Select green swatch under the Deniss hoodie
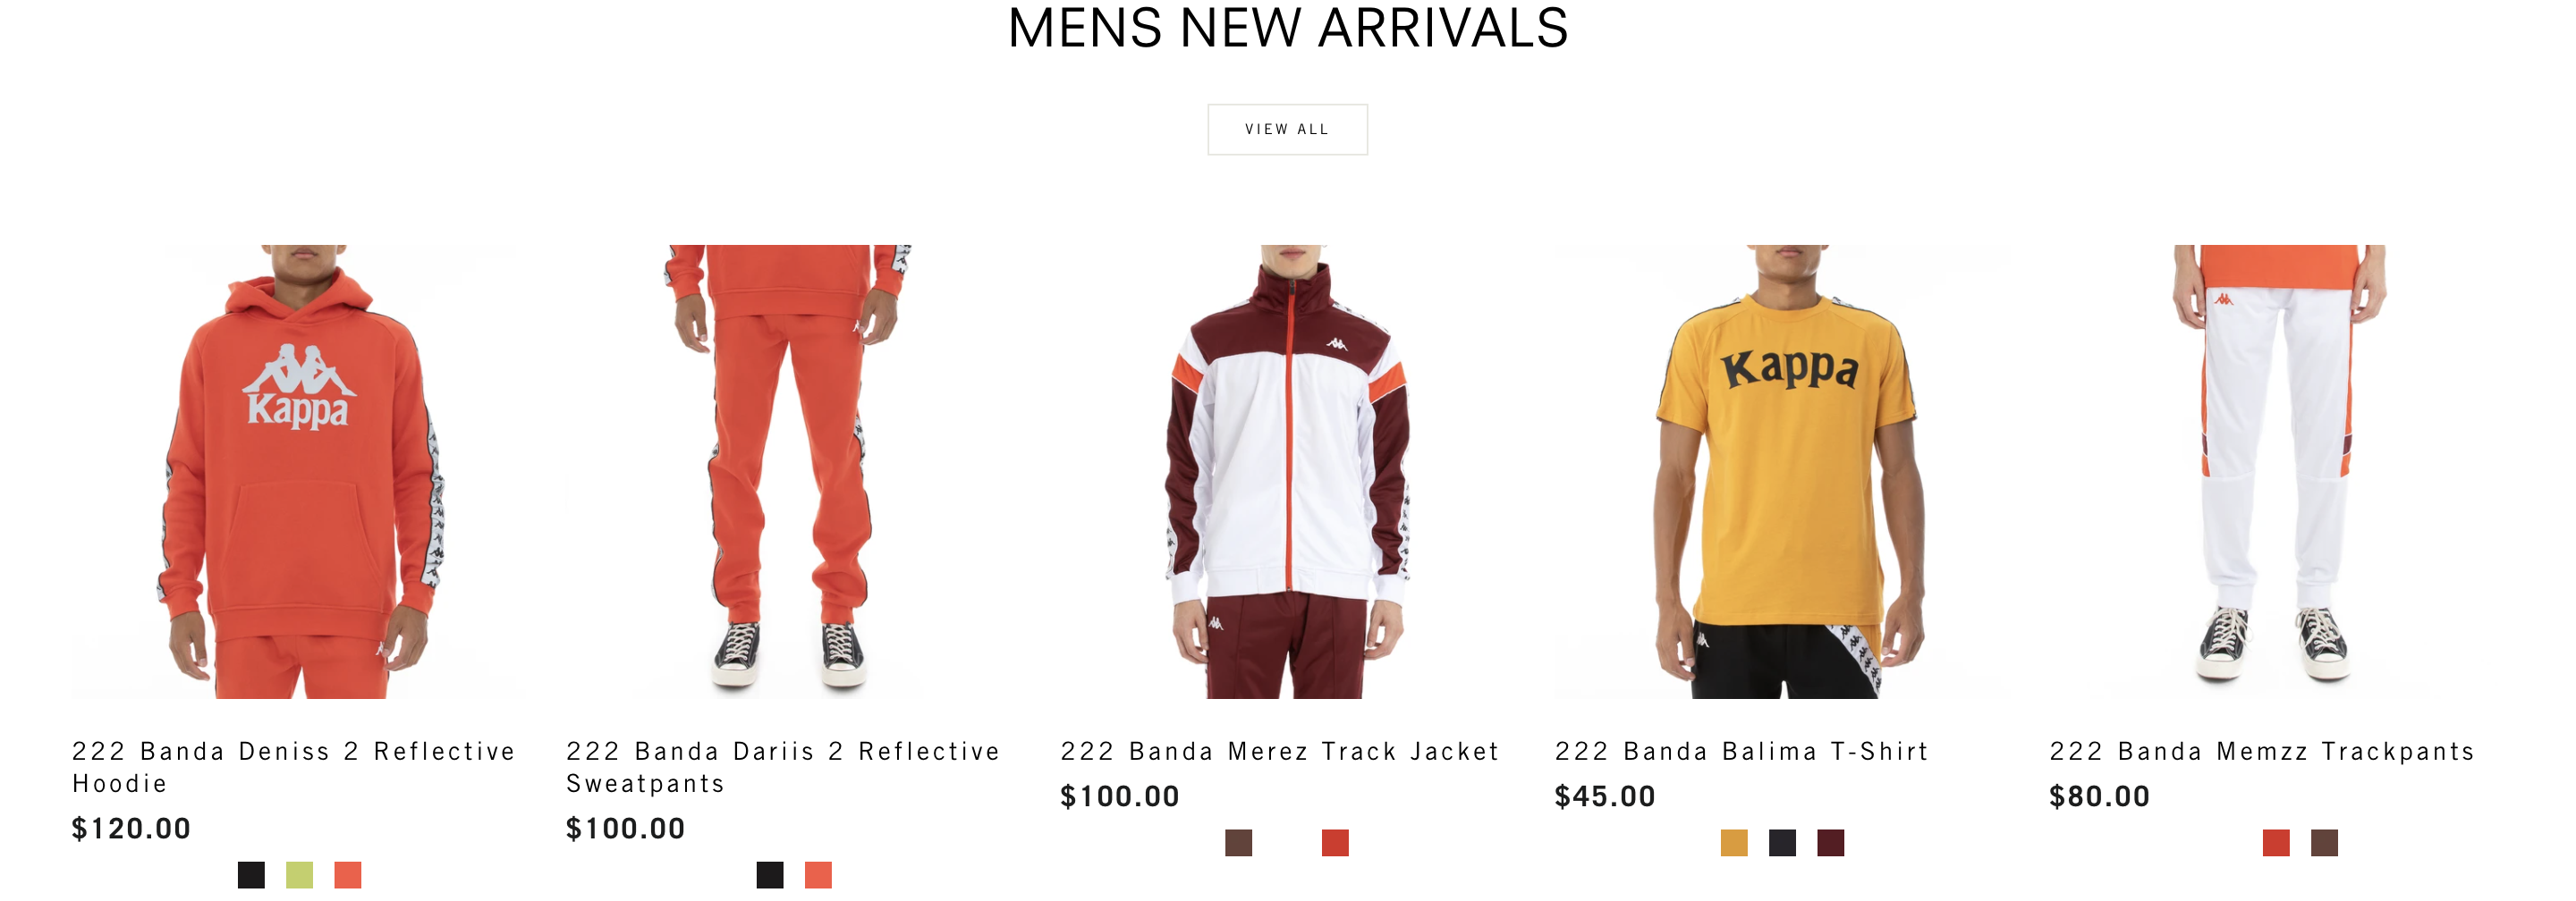2576x901 pixels. (x=299, y=875)
